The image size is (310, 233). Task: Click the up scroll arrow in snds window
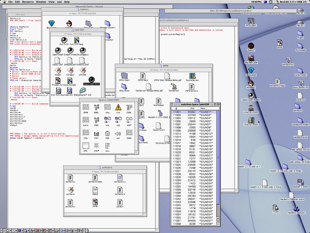pos(218,218)
